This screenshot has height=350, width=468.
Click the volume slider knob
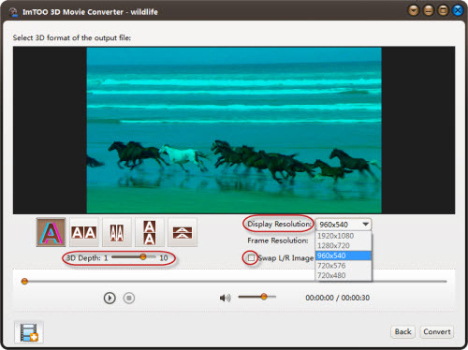[264, 297]
